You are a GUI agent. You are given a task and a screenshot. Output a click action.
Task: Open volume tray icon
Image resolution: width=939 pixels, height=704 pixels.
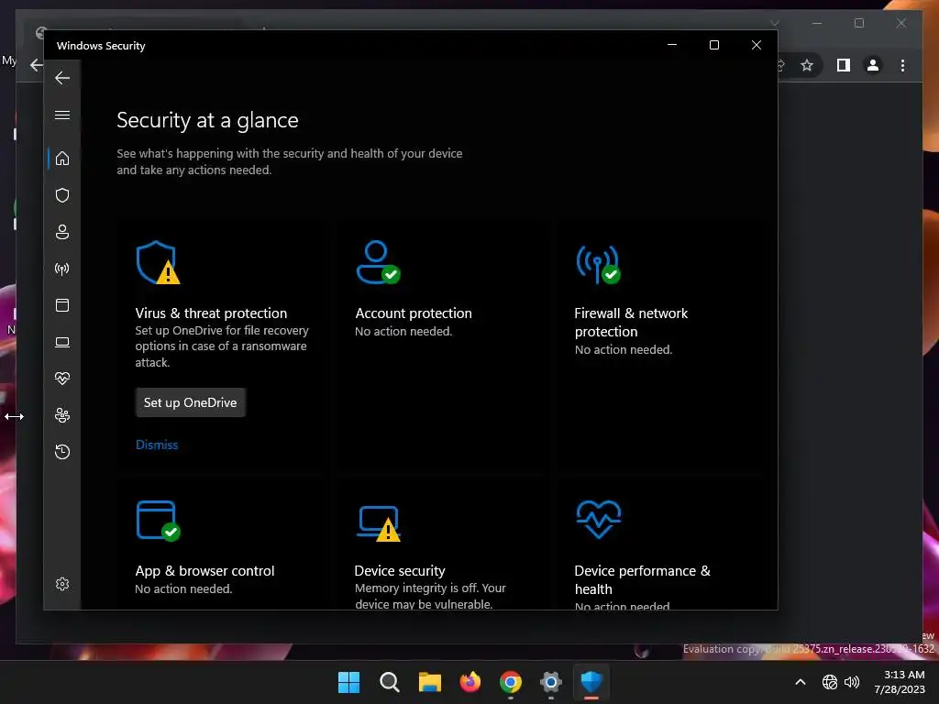[852, 682]
